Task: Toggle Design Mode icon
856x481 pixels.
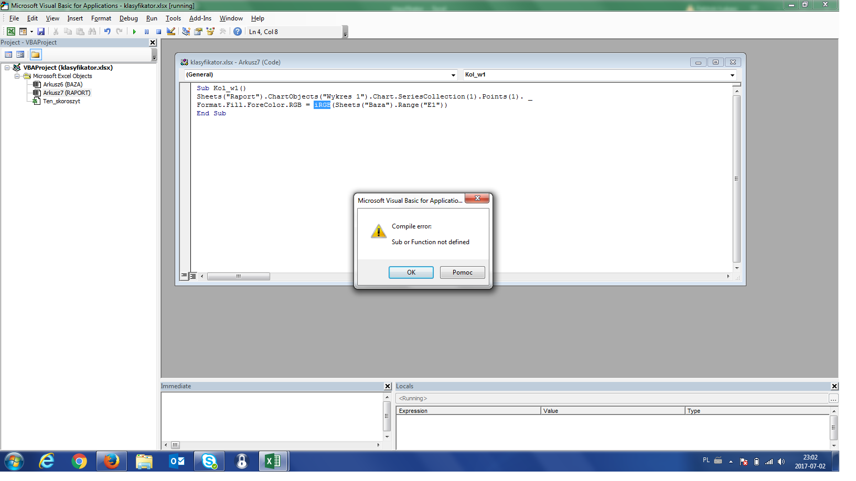Action: (171, 31)
